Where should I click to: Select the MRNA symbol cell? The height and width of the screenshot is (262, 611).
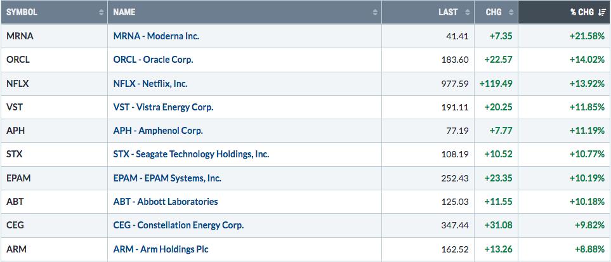[54, 36]
